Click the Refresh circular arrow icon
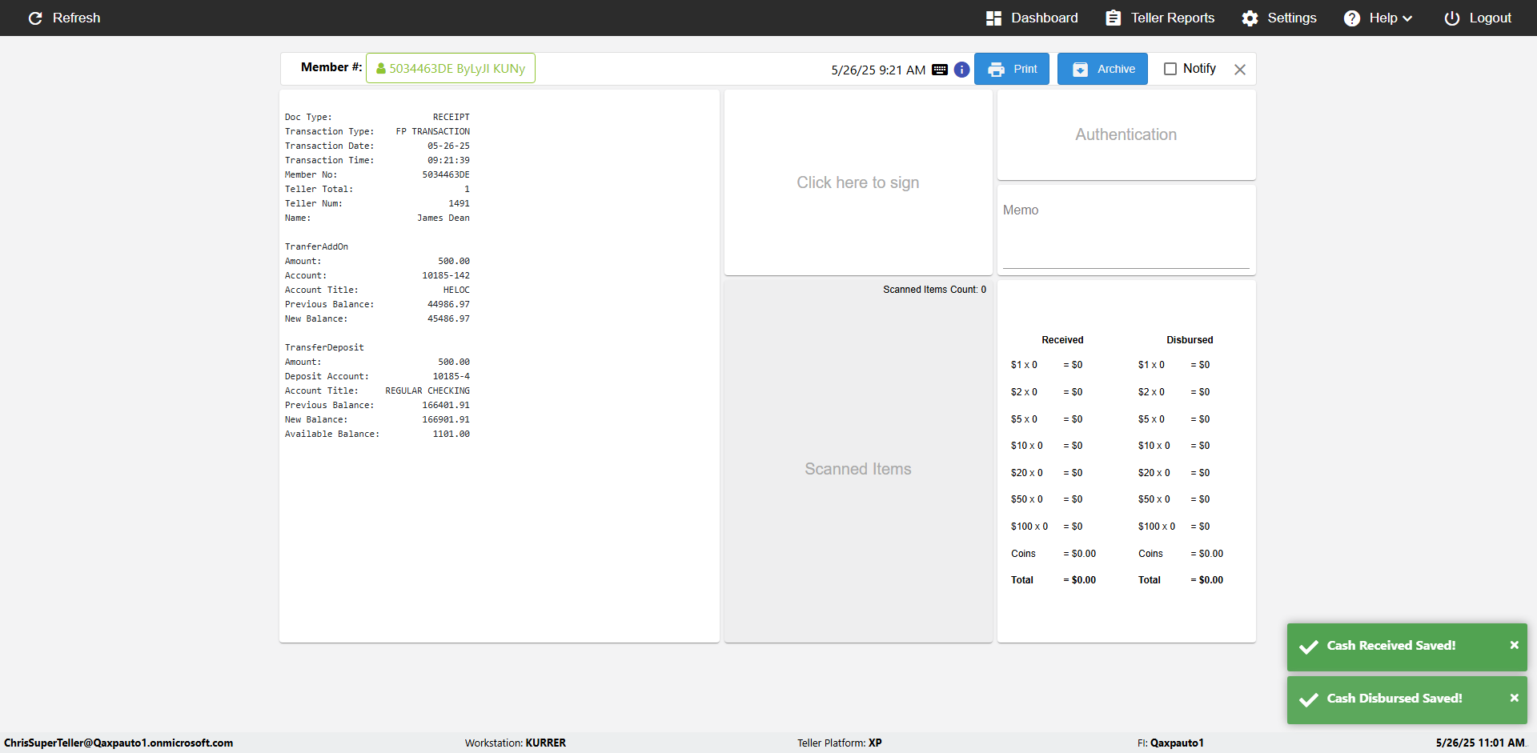 point(35,18)
